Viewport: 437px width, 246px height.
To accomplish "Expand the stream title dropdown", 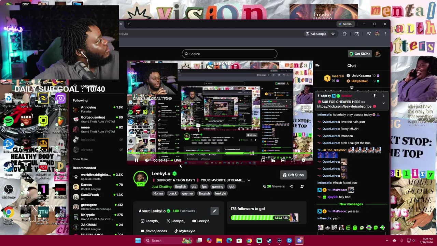I will 249,180.
